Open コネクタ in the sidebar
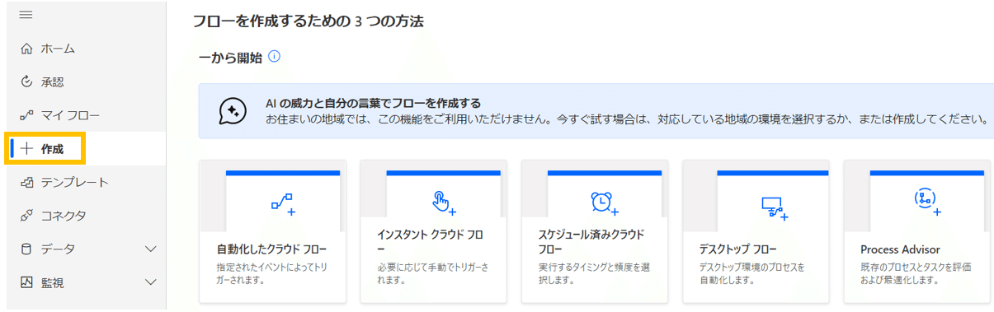Viewport: 994px width, 312px height. [x=64, y=216]
